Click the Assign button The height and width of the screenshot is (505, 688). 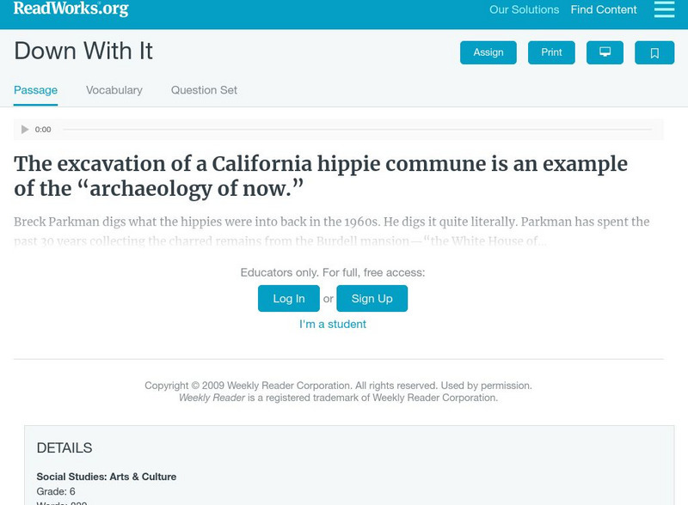click(488, 52)
